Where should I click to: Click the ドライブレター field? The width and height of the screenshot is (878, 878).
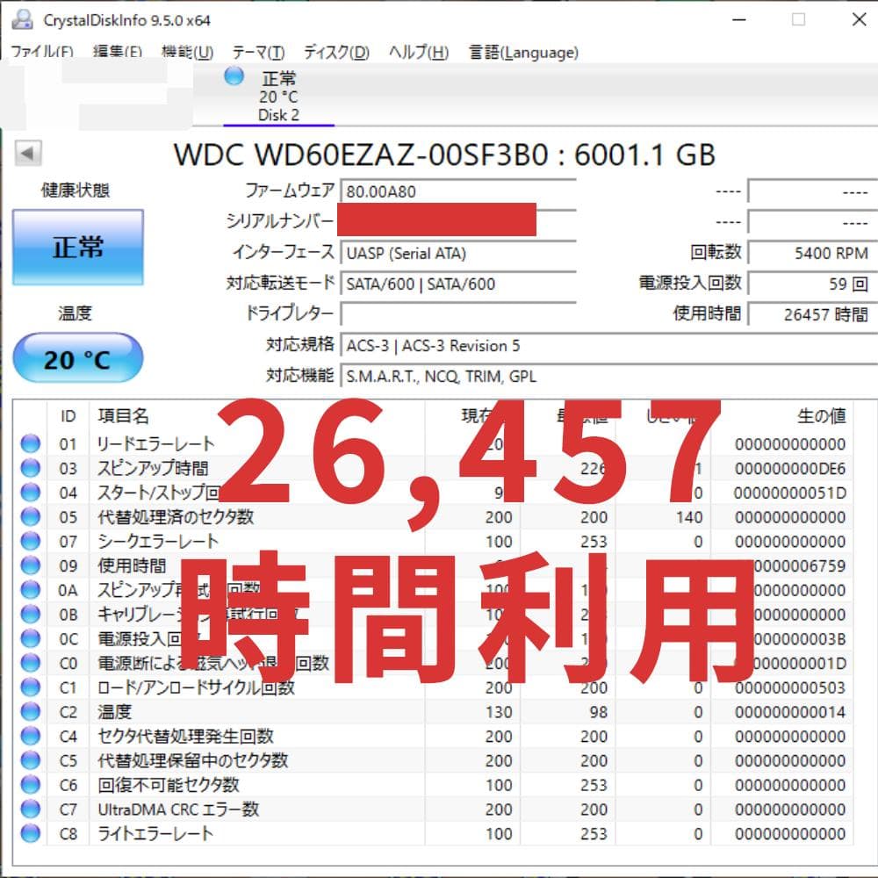click(457, 313)
